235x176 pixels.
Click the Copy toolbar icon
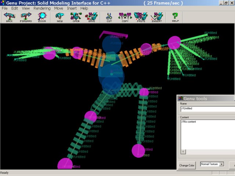click(125, 17)
